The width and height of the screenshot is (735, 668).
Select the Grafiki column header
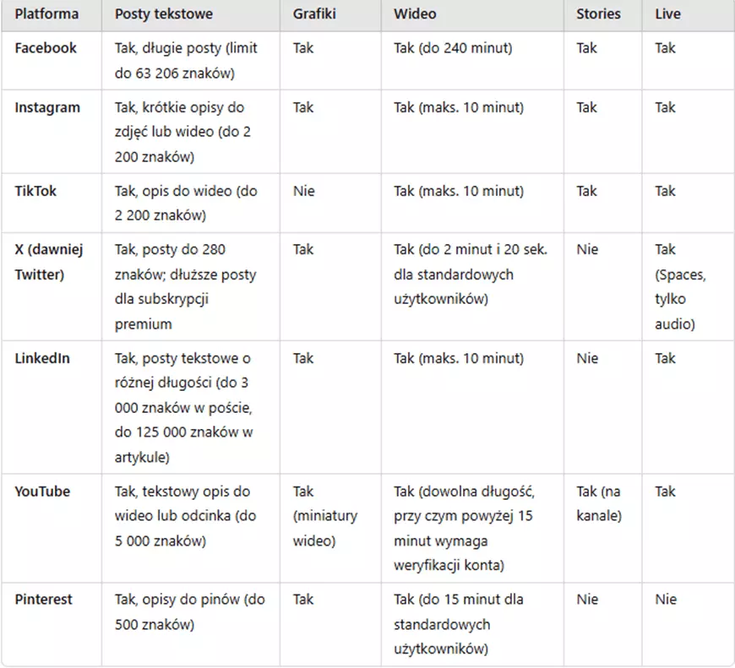[x=314, y=14]
